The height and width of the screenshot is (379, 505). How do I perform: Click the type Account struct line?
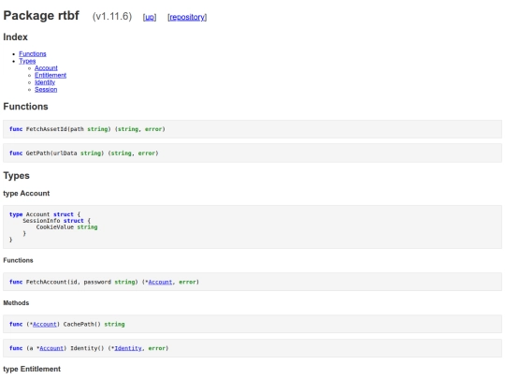[45, 214]
